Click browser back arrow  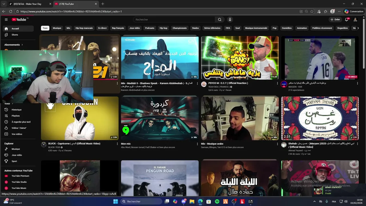point(4,11)
